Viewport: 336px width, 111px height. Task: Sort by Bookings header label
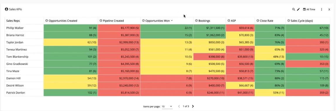point(204,21)
